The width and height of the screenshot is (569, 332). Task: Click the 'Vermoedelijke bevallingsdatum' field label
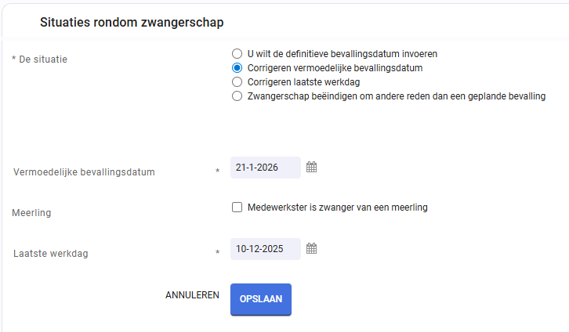pyautogui.click(x=84, y=172)
